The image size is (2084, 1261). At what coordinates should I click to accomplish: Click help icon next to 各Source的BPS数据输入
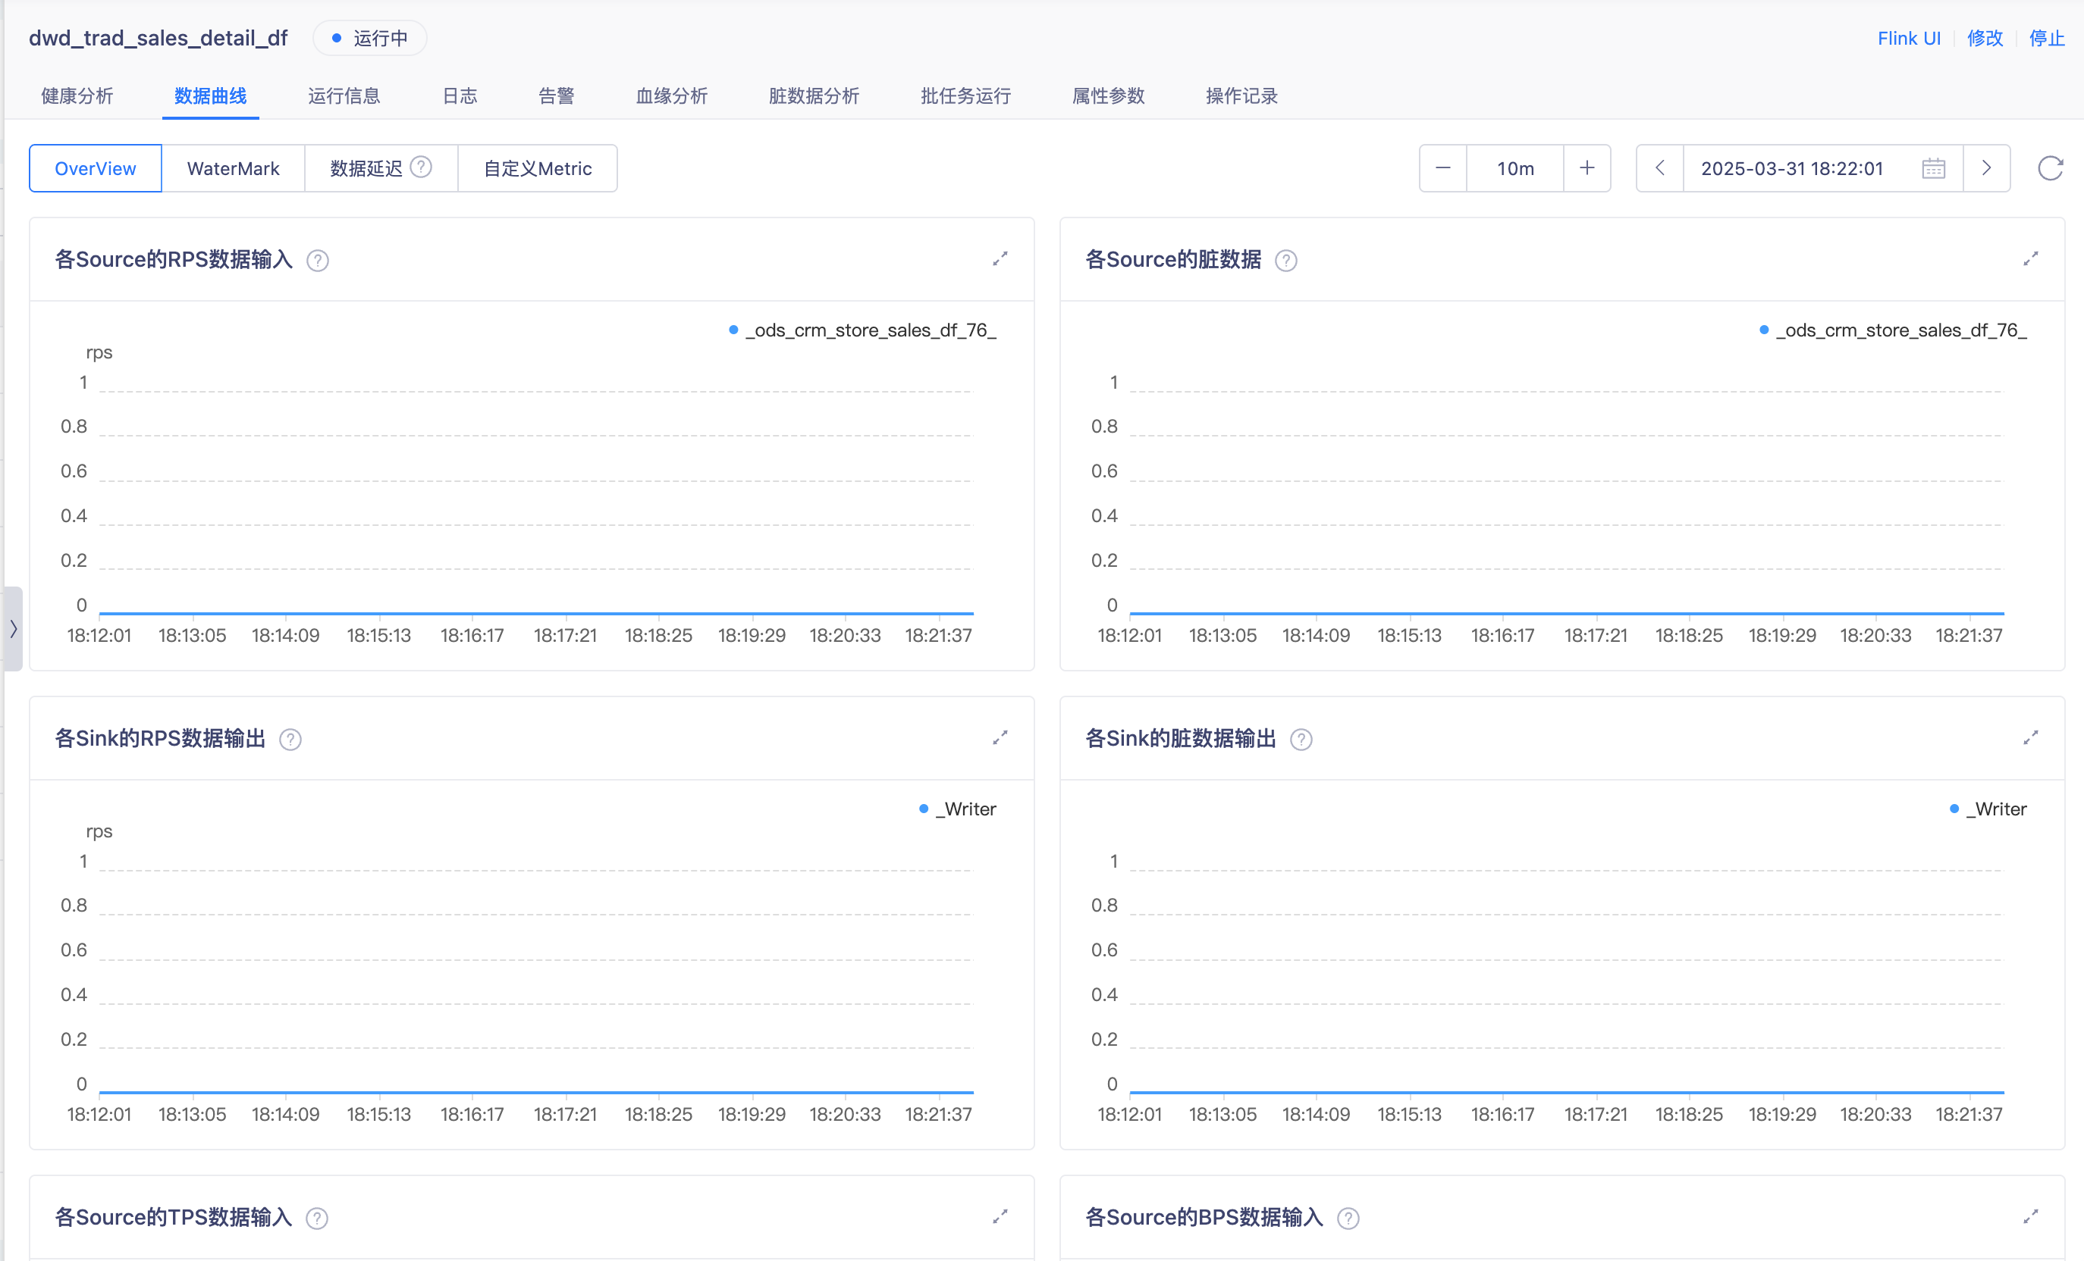pos(1348,1218)
